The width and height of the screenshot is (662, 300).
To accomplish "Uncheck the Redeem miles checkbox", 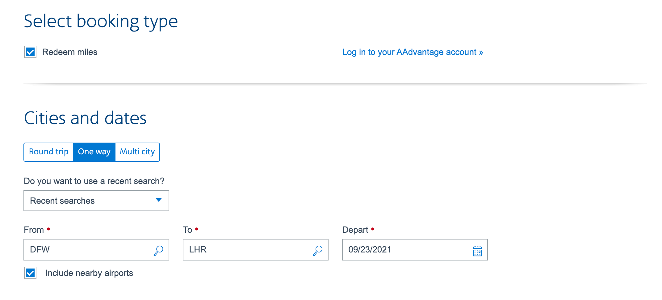I will point(30,52).
